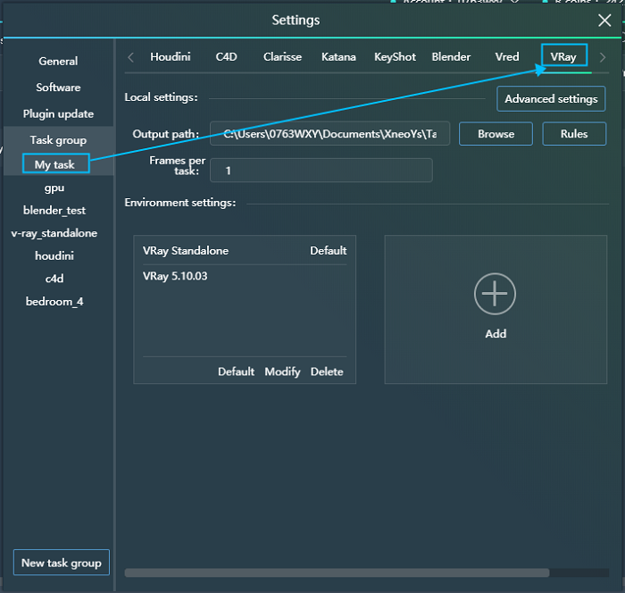Select the Blender tab
Screen dimensions: 625x593
(451, 56)
